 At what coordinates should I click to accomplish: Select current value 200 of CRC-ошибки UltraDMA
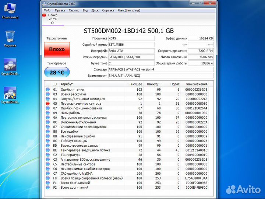point(139,174)
